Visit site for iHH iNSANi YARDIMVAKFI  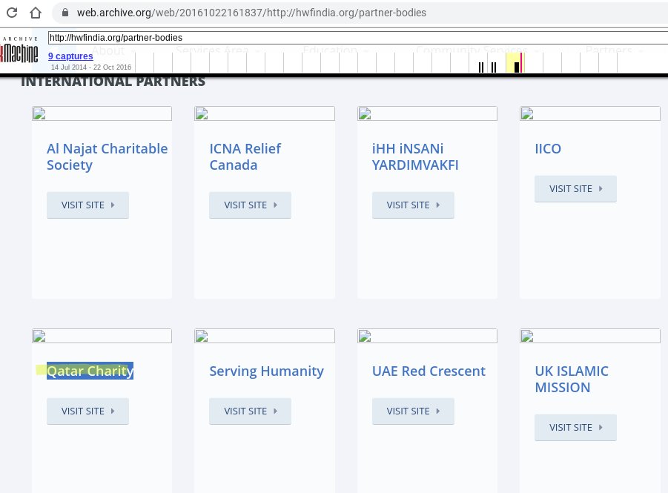click(413, 205)
